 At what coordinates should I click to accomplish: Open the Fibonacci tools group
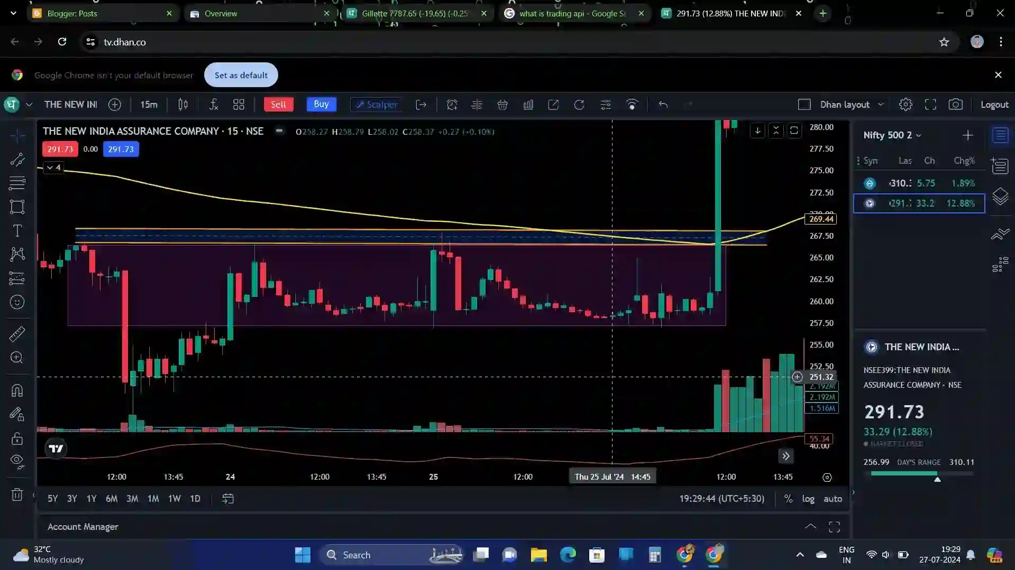pos(17,183)
